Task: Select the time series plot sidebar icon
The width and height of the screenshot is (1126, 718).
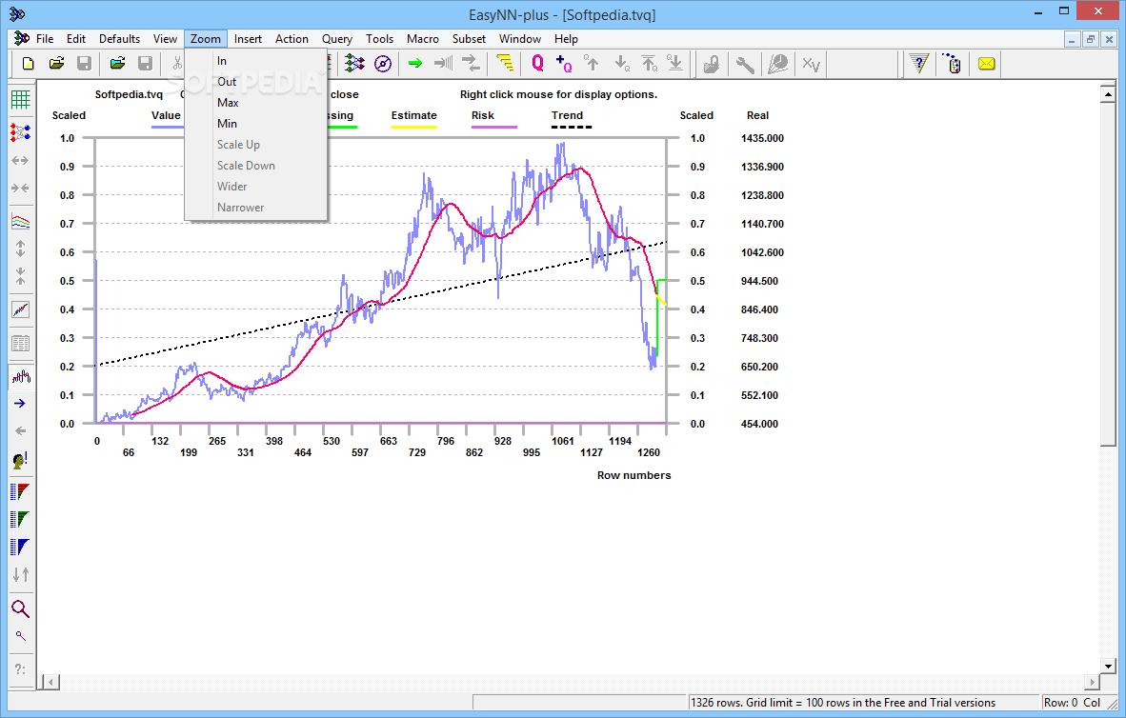Action: tap(20, 375)
